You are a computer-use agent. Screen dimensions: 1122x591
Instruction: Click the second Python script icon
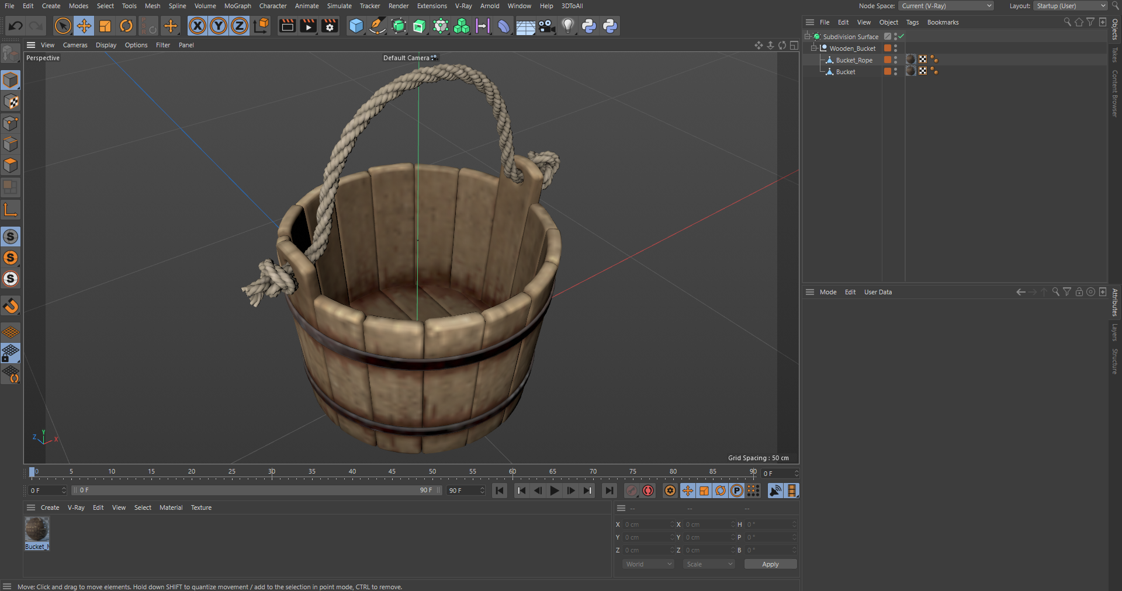(610, 26)
